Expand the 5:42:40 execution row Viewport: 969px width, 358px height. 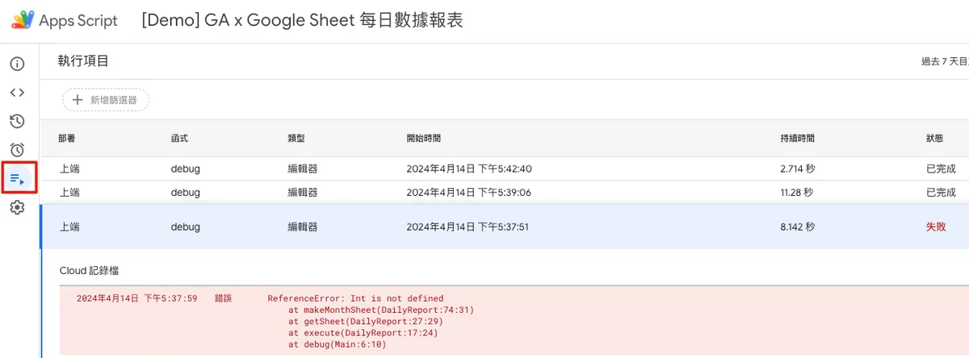point(468,169)
